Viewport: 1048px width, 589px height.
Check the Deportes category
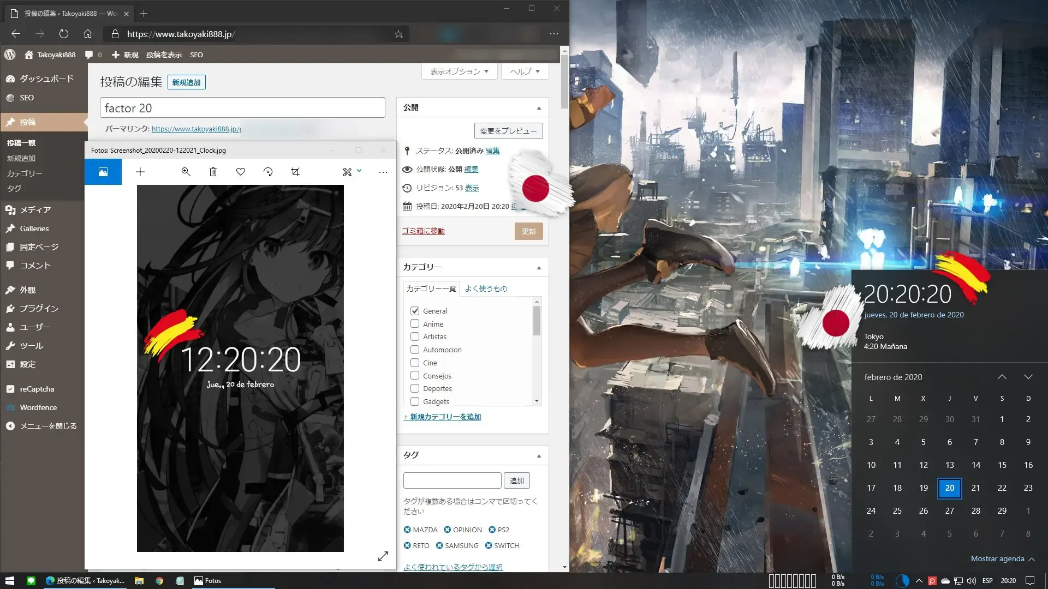[x=415, y=388]
